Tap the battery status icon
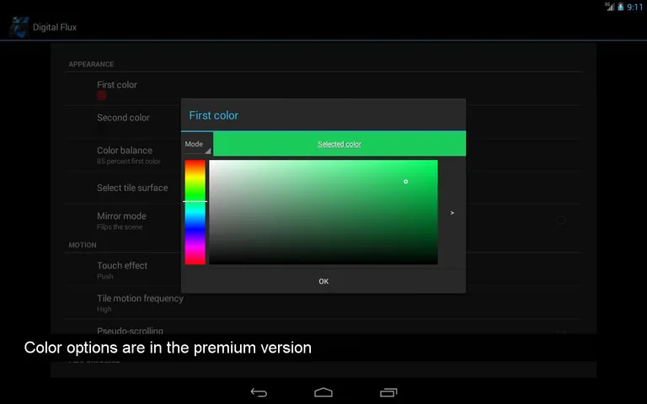The width and height of the screenshot is (647, 404). point(620,7)
